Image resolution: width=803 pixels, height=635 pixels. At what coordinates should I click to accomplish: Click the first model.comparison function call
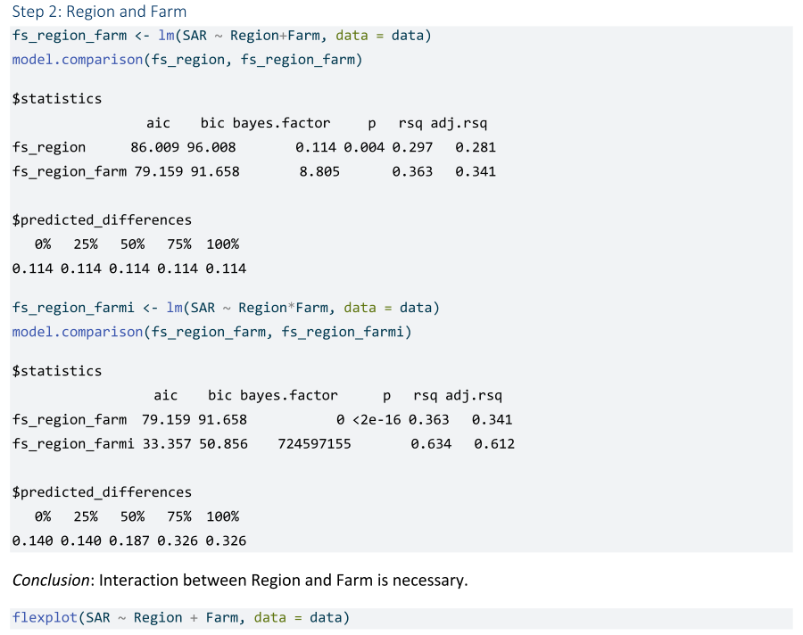[187, 60]
